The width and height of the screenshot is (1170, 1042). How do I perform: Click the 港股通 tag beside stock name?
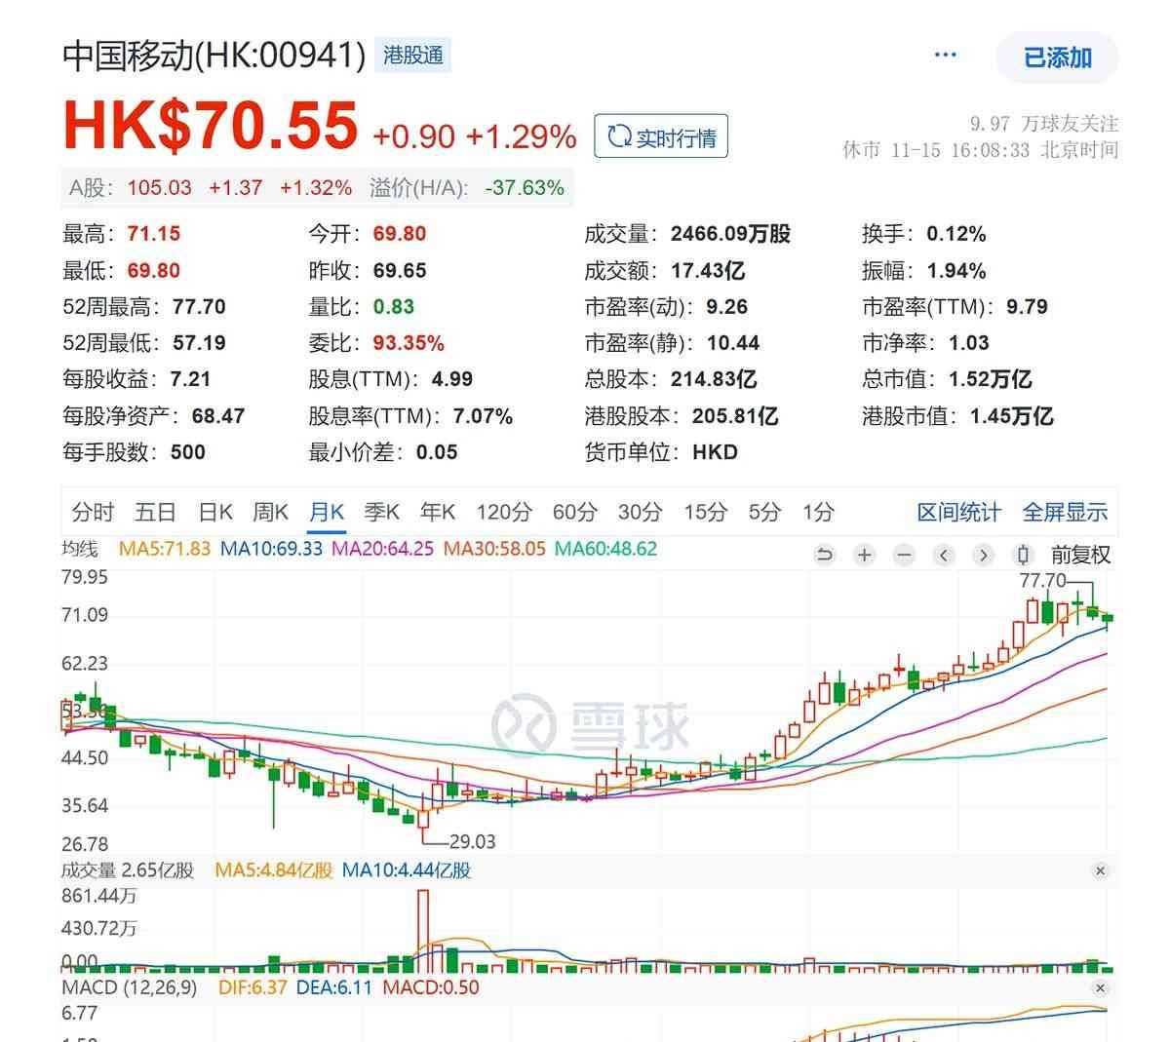(x=412, y=56)
